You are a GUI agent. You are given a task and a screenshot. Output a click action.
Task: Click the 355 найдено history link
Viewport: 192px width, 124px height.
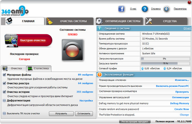click(85, 92)
